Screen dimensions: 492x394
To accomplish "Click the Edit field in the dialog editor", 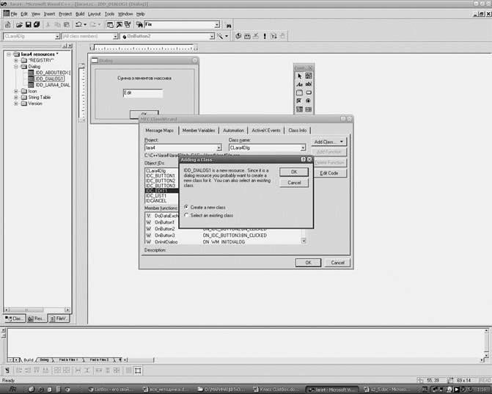I will [x=143, y=93].
